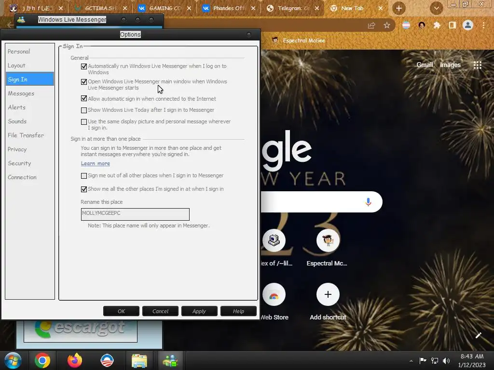Click the Windows Live Messenger title icon
The image size is (494, 370).
click(21, 20)
